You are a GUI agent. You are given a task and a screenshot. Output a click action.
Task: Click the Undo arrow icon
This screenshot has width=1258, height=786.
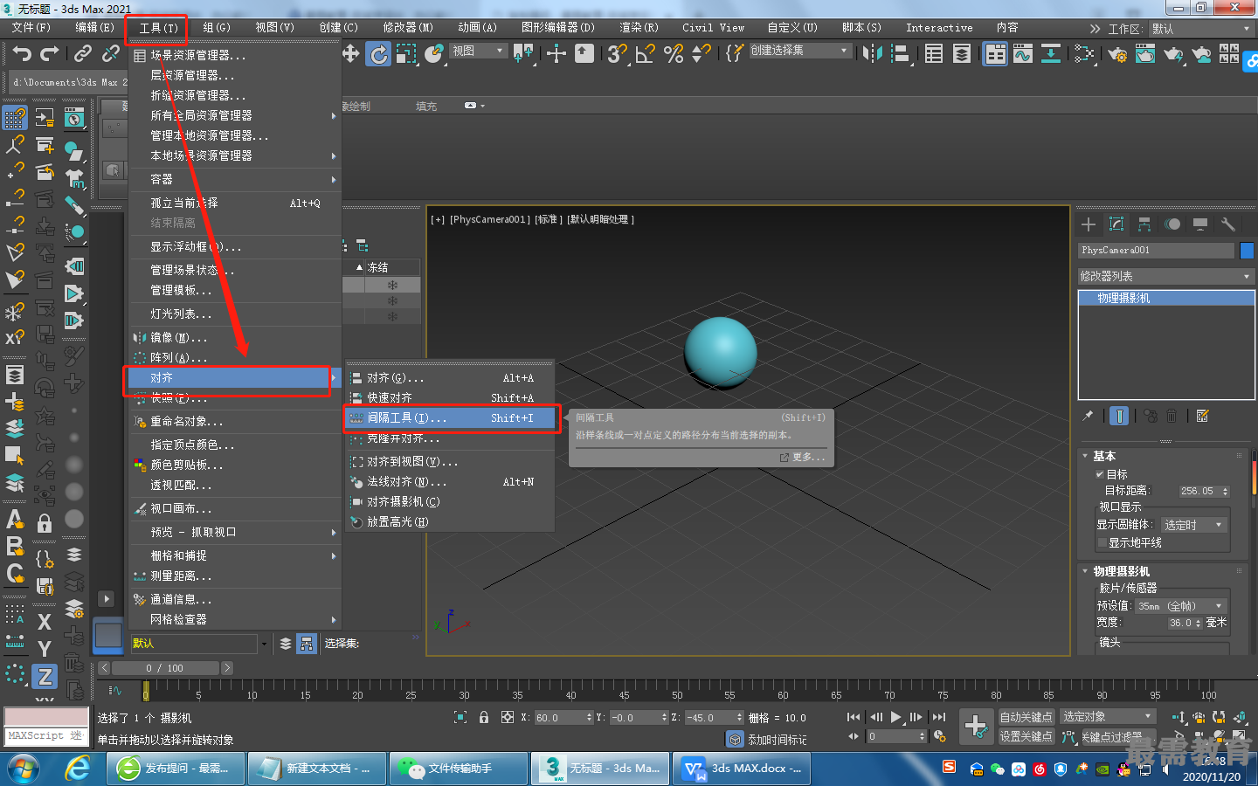coord(22,54)
